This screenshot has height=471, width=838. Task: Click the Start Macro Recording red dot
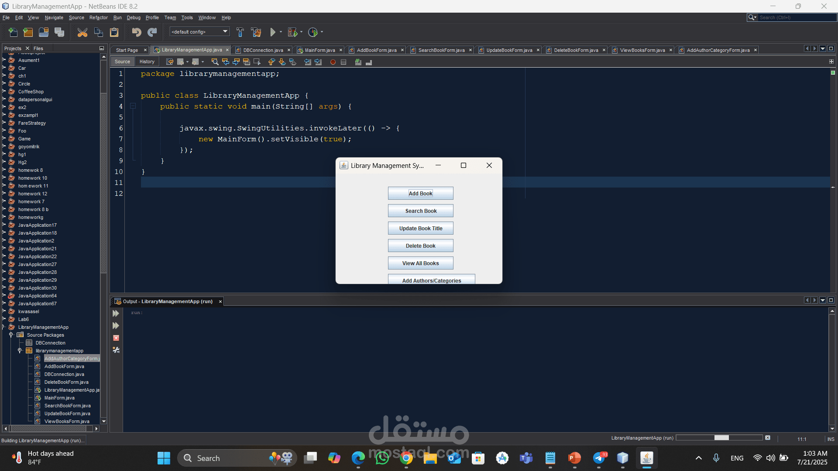click(x=333, y=62)
